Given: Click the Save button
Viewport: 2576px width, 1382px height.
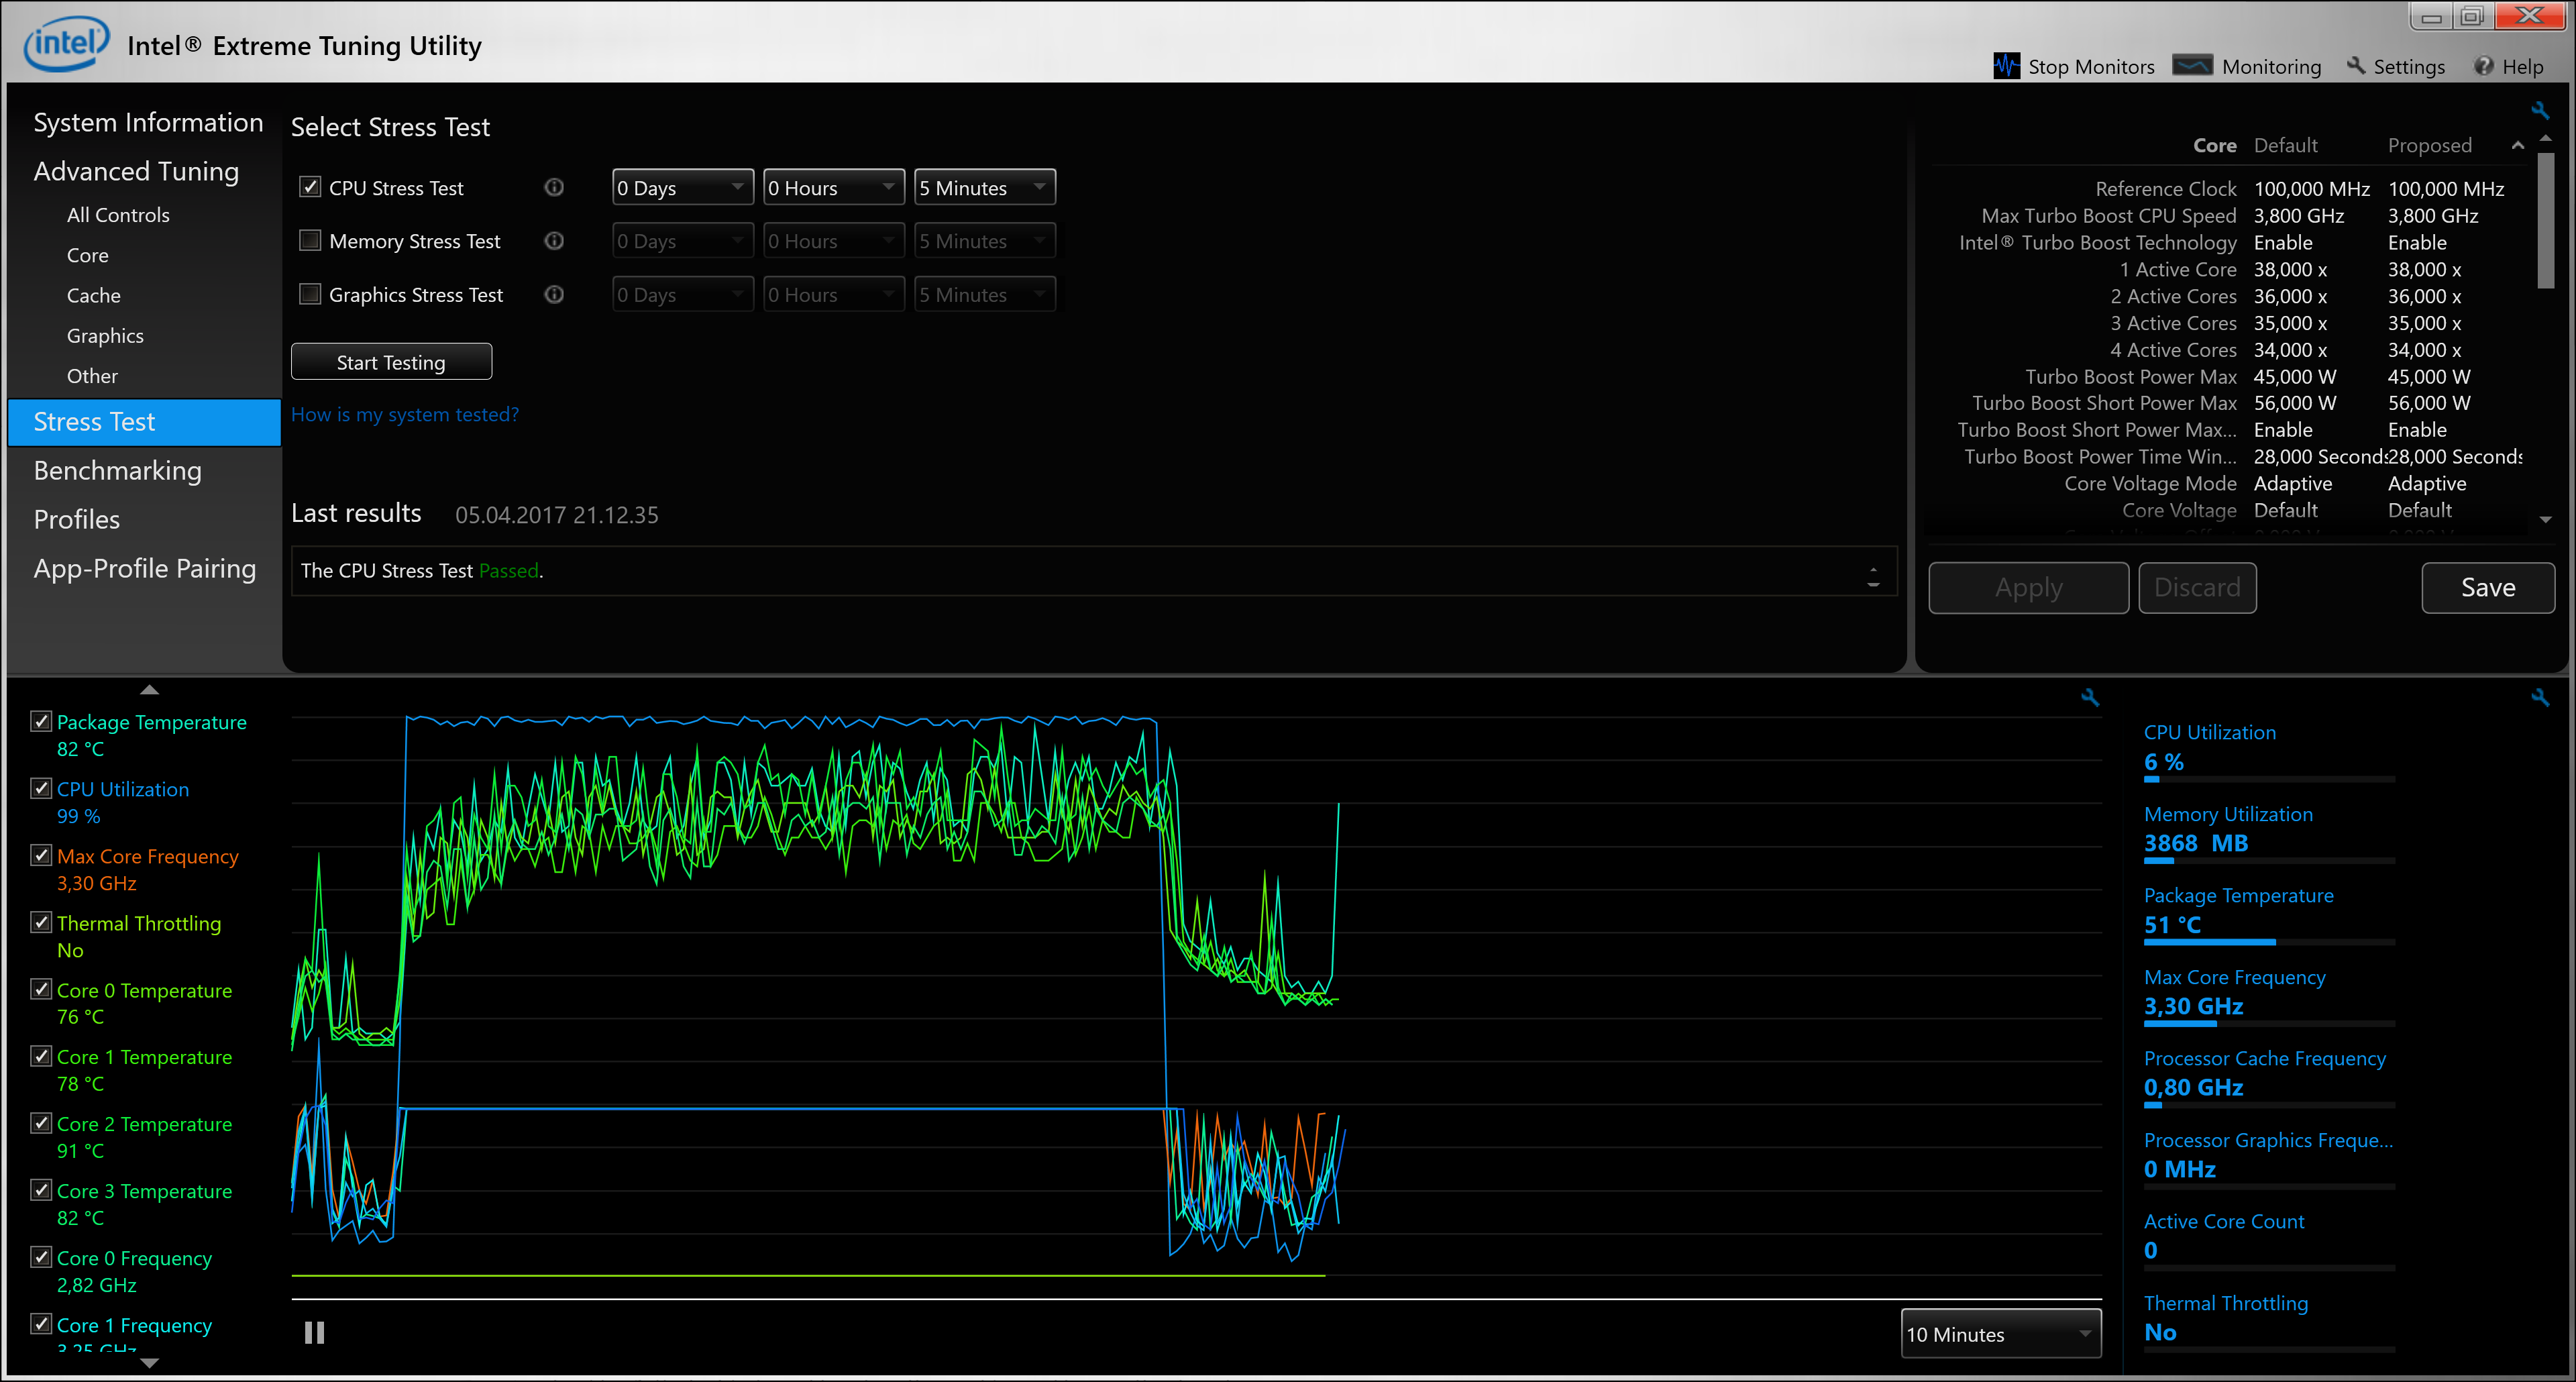Looking at the screenshot, I should point(2488,588).
